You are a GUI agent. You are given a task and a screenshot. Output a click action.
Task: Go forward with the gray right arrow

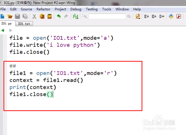(x=11, y=30)
